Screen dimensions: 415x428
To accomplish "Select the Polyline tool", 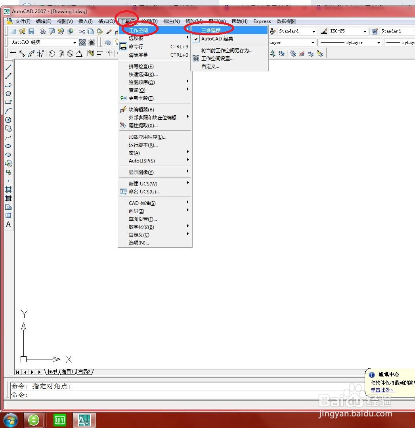I will point(8,85).
